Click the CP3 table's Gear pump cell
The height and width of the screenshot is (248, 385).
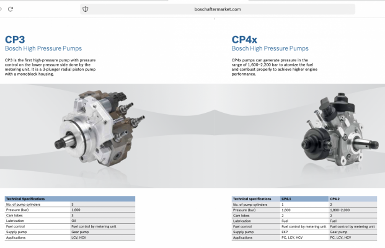[x=103, y=232]
